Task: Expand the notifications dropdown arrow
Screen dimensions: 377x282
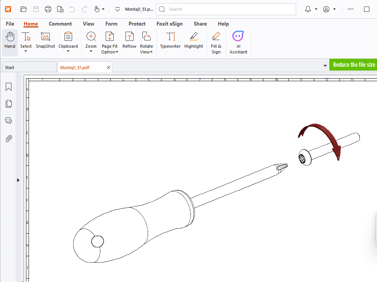Action: 316,9
